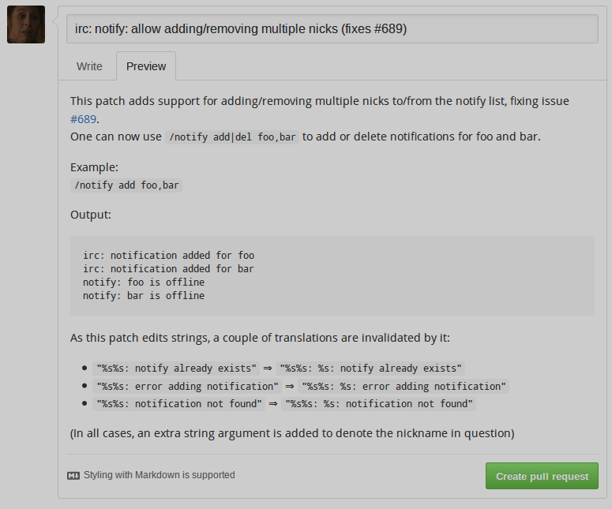Open the Styling with Markdown link
This screenshot has height=509, width=612.
click(159, 475)
